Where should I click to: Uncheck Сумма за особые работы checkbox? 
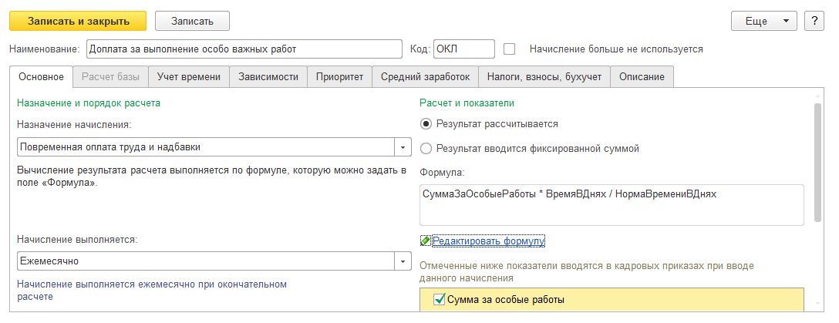point(440,299)
